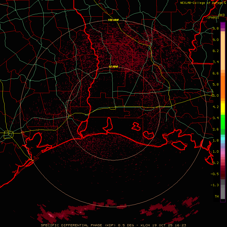This screenshot has width=227, height=227.
Task: Pick the cyan band on color scale
Action: 223,138
